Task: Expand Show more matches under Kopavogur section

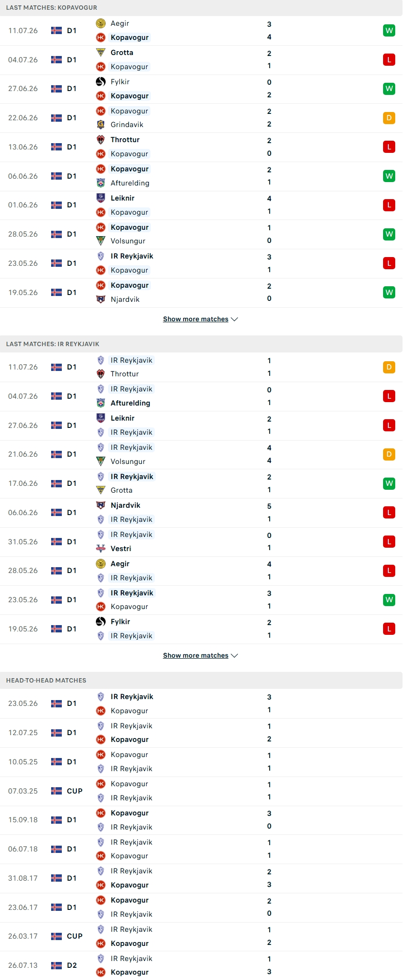Action: click(x=196, y=319)
